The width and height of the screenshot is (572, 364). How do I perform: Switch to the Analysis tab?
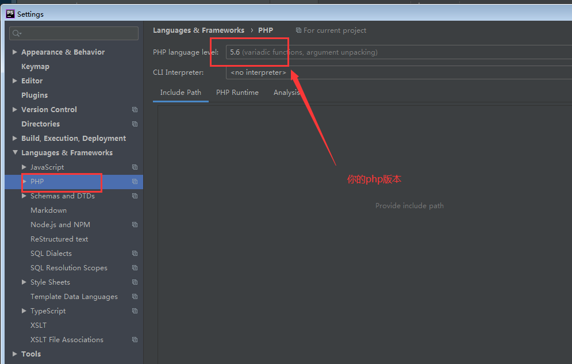286,93
